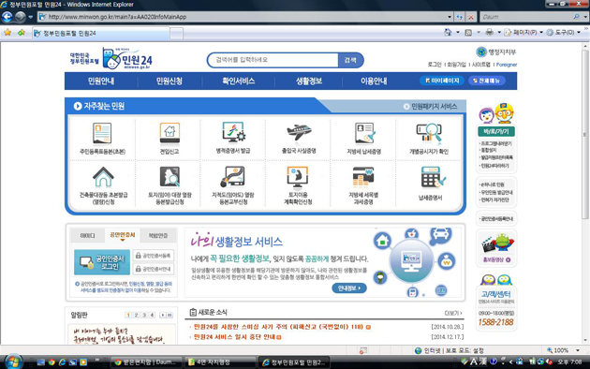The image size is (590, 369).
Task: Open the 토지(임야) 대장 열람 icon
Action: [x=170, y=177]
